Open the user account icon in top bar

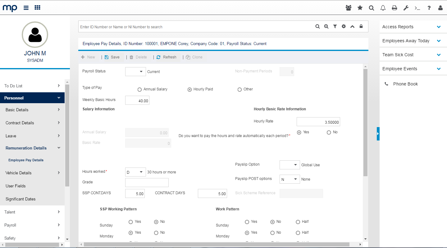[x=440, y=8]
